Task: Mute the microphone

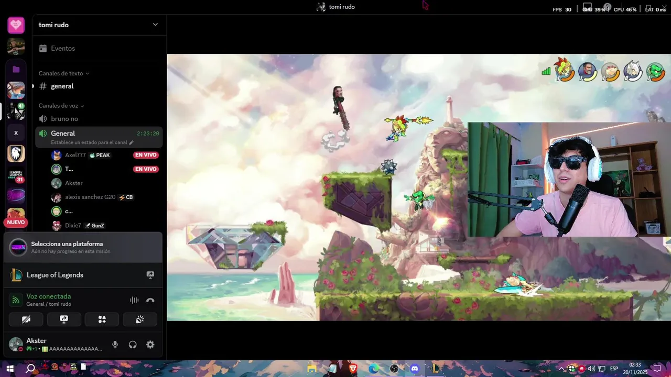Action: 115,345
